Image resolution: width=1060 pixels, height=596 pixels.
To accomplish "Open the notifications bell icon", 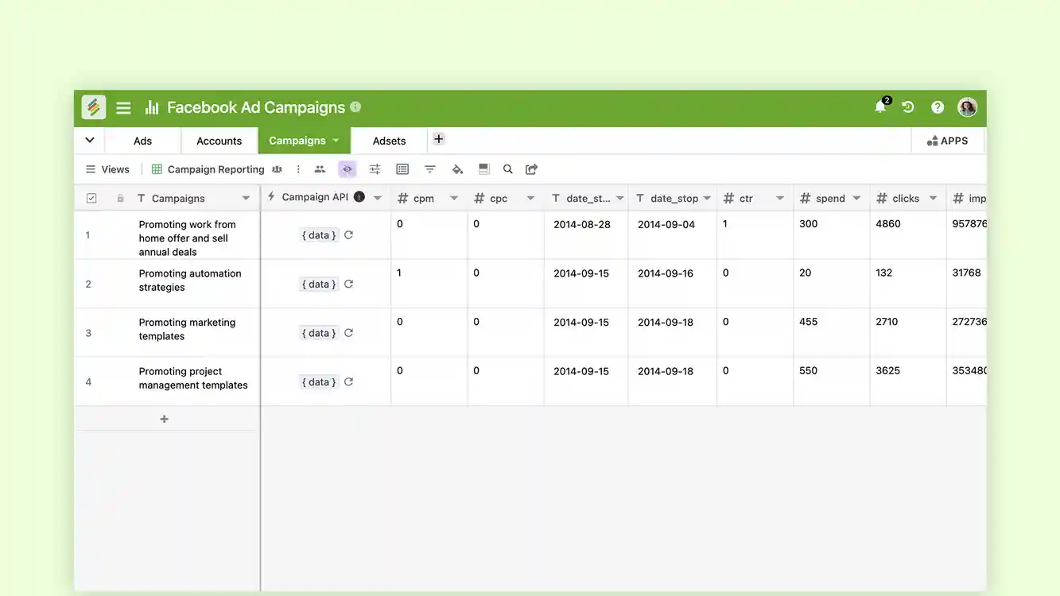I will click(880, 107).
